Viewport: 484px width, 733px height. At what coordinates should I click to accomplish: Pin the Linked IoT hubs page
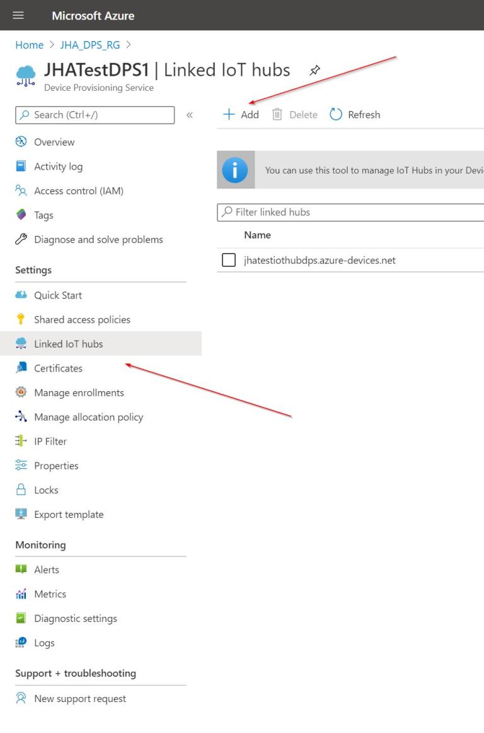314,71
